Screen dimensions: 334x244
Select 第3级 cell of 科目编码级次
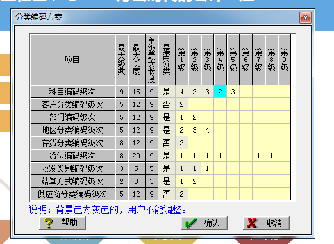[207, 92]
